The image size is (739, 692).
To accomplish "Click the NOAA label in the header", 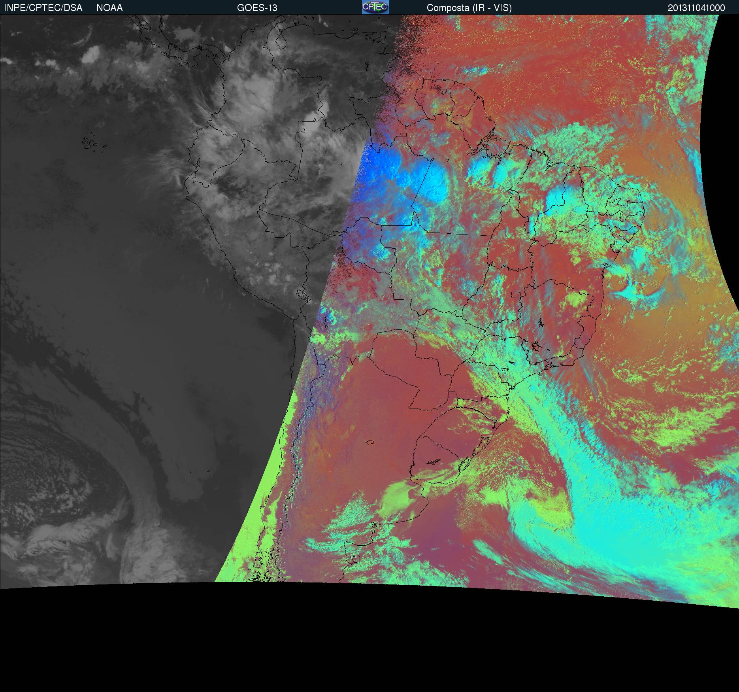I will pyautogui.click(x=109, y=8).
